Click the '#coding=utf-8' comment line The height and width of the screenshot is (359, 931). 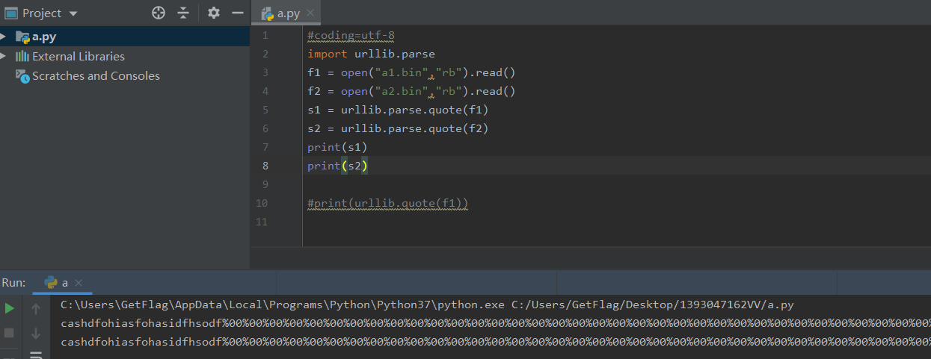point(351,35)
